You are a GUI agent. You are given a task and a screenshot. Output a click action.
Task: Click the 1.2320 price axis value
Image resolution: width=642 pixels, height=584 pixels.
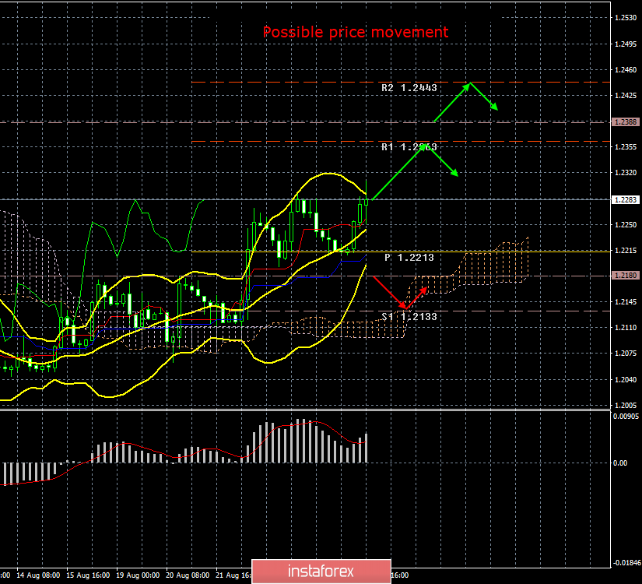(626, 173)
